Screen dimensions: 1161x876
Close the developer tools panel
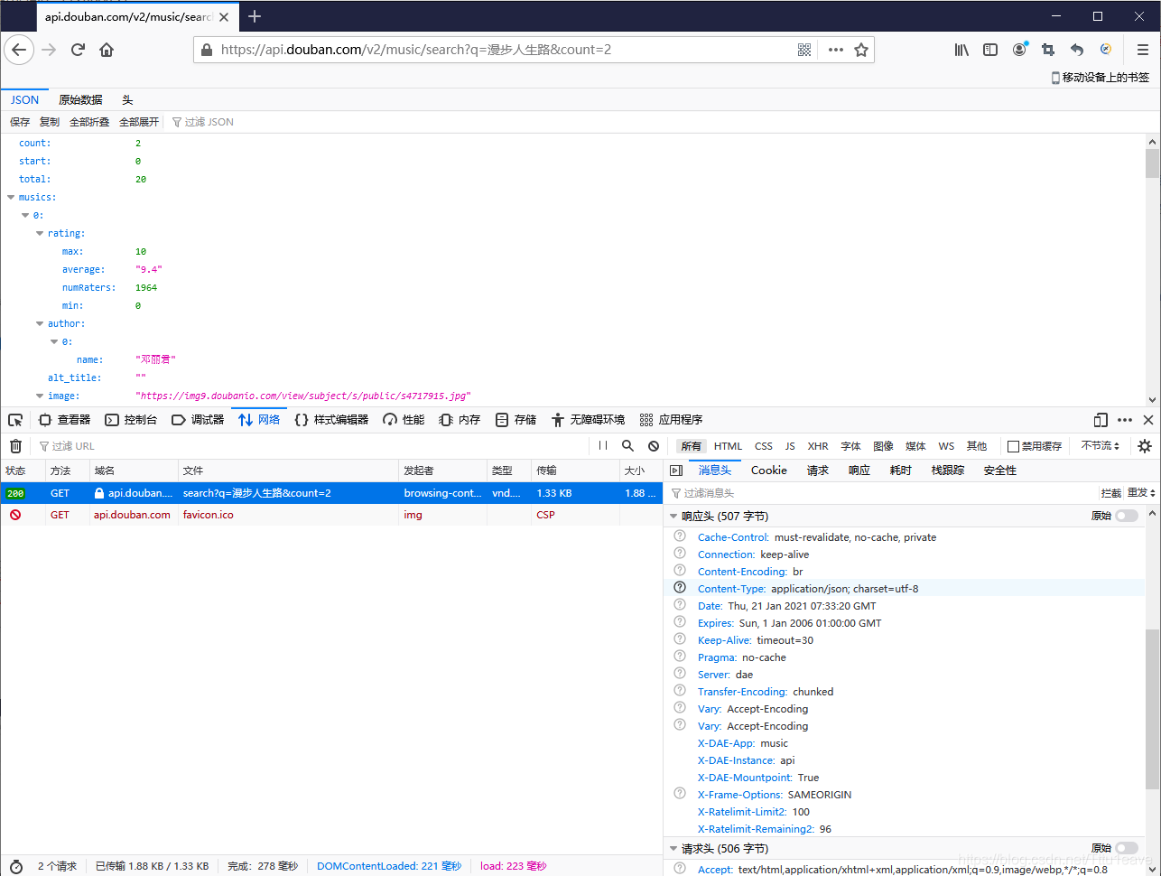[x=1148, y=420]
